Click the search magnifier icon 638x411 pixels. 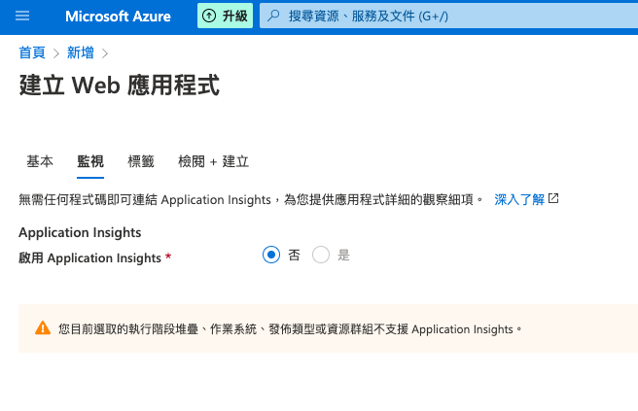pyautogui.click(x=273, y=16)
